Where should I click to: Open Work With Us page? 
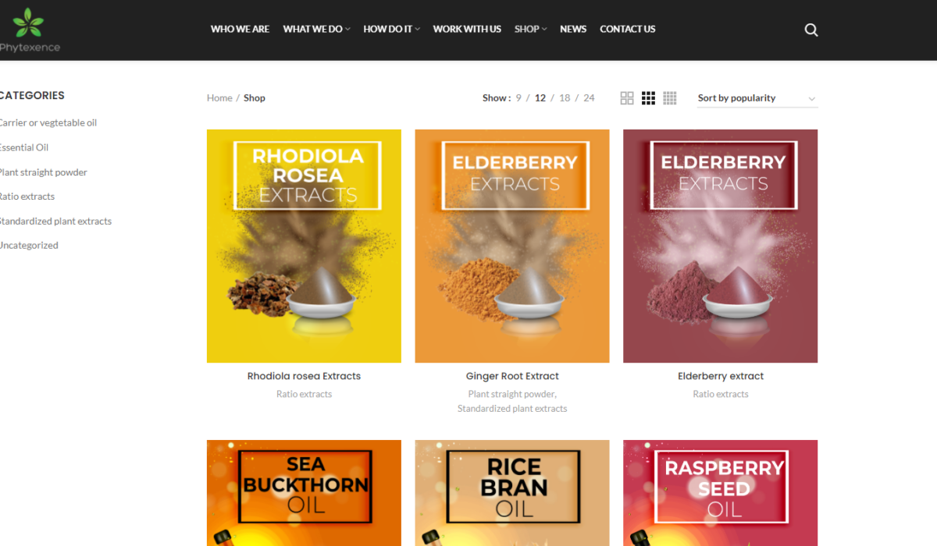(467, 29)
